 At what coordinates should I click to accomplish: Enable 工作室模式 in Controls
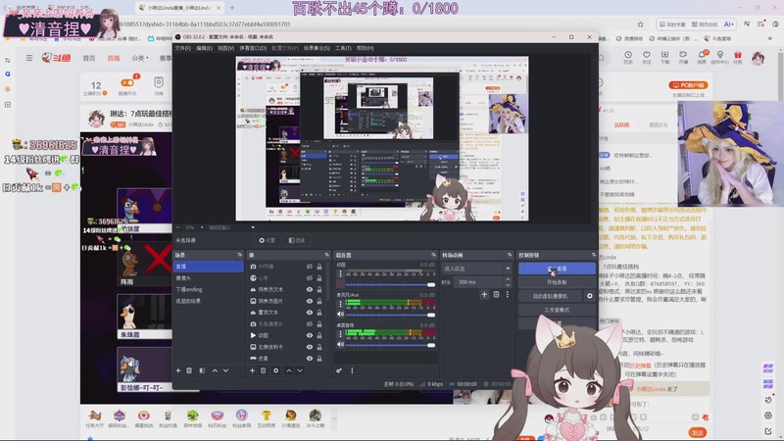click(x=557, y=310)
